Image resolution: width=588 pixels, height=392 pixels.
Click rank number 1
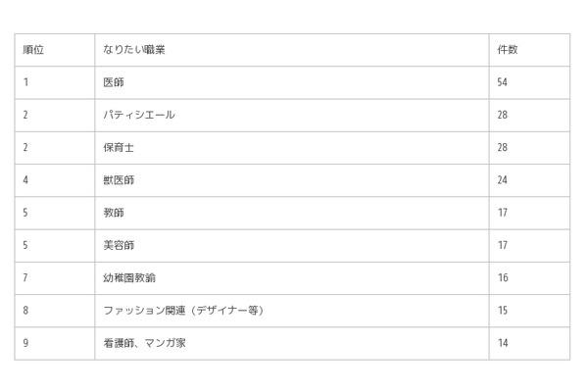click(25, 82)
